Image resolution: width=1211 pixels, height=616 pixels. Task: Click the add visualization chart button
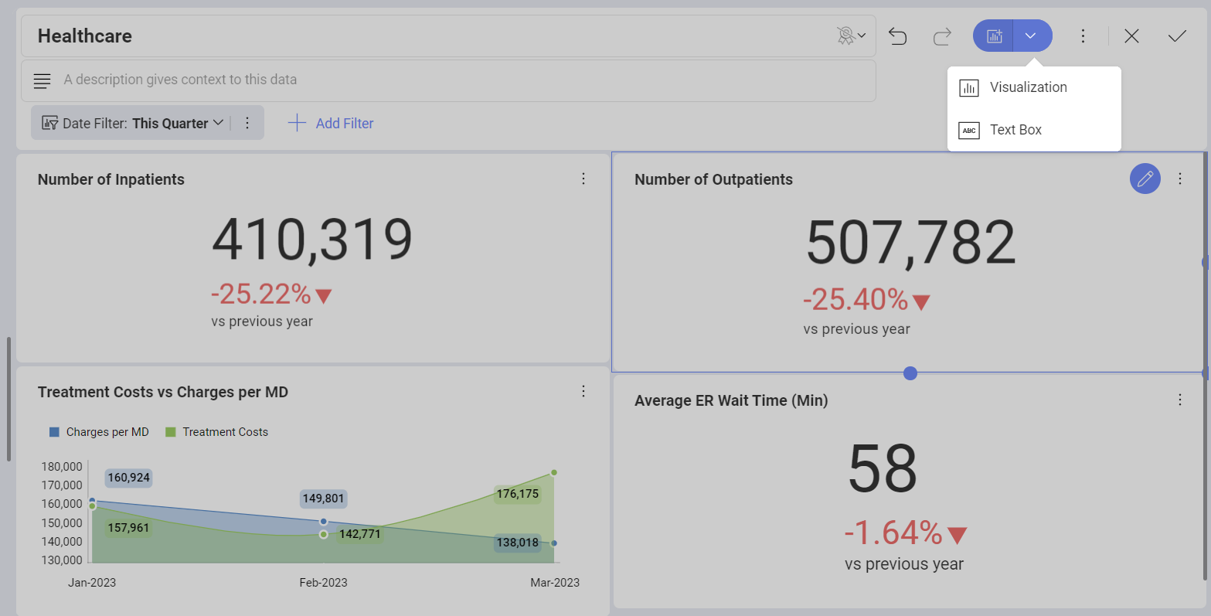tap(994, 36)
